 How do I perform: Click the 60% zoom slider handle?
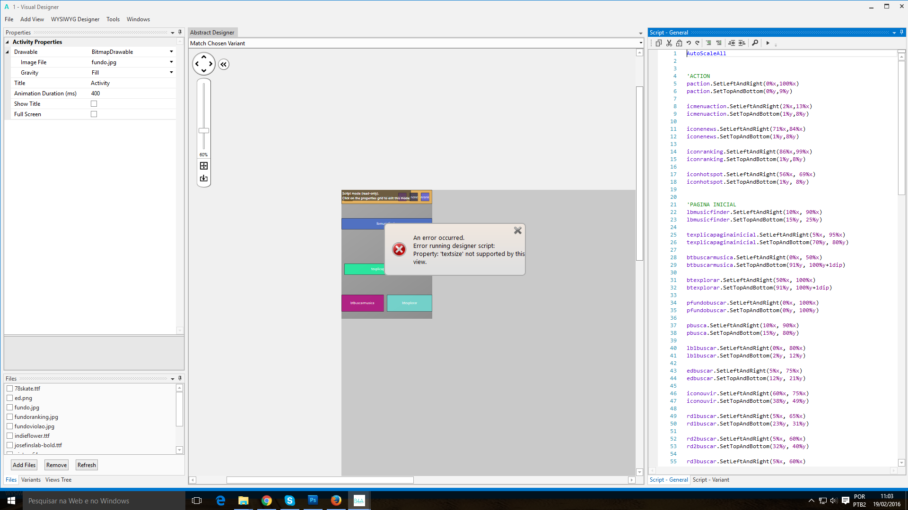(204, 131)
